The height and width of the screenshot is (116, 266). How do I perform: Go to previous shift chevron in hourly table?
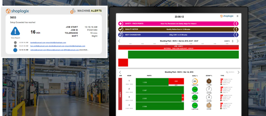point(120,72)
